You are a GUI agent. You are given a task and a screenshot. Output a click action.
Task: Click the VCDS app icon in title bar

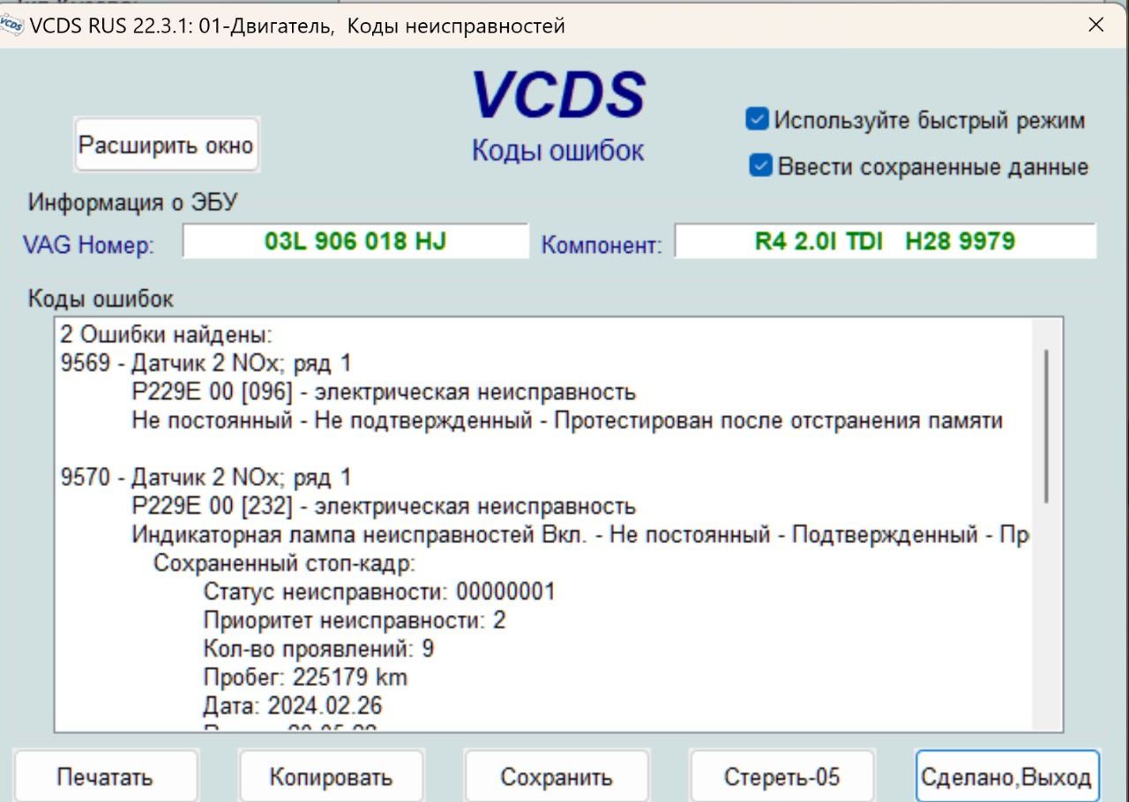point(12,26)
